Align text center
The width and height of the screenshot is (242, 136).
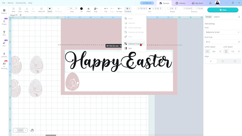223,61
